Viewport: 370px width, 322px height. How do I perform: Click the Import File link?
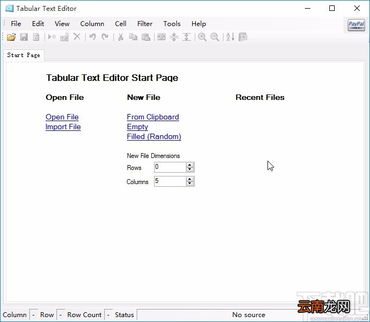click(x=63, y=127)
